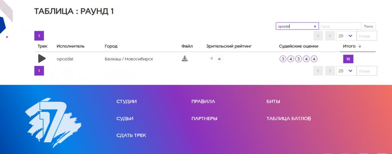Open the СУДЬИ footer link
The width and height of the screenshot is (392, 154).
pyautogui.click(x=125, y=119)
